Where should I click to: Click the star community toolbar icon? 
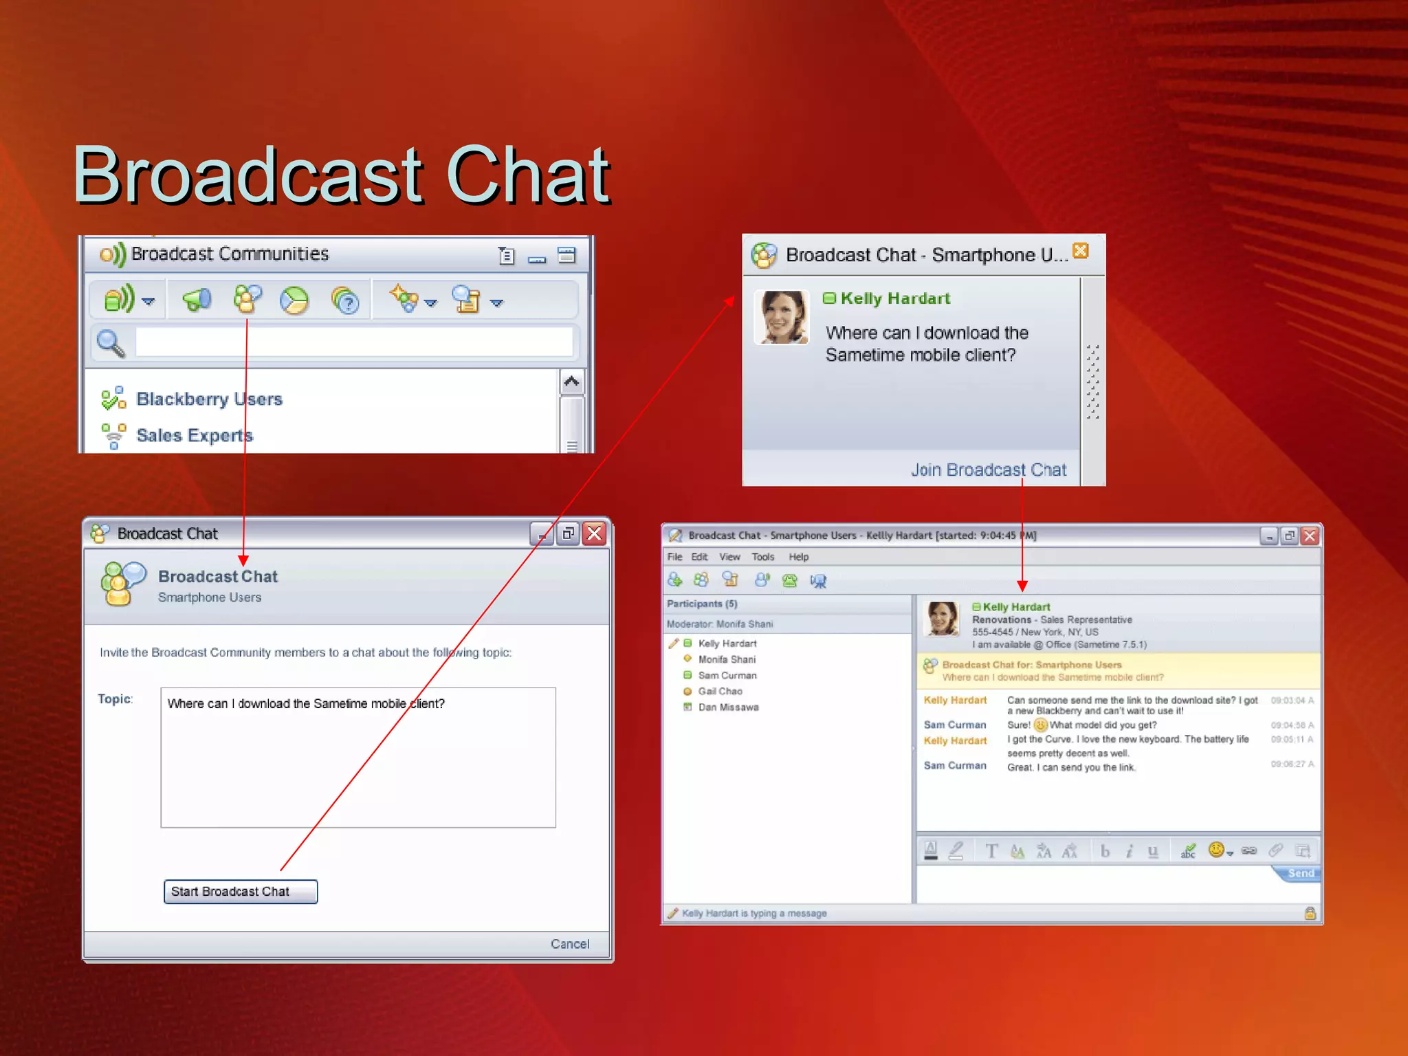tap(404, 299)
